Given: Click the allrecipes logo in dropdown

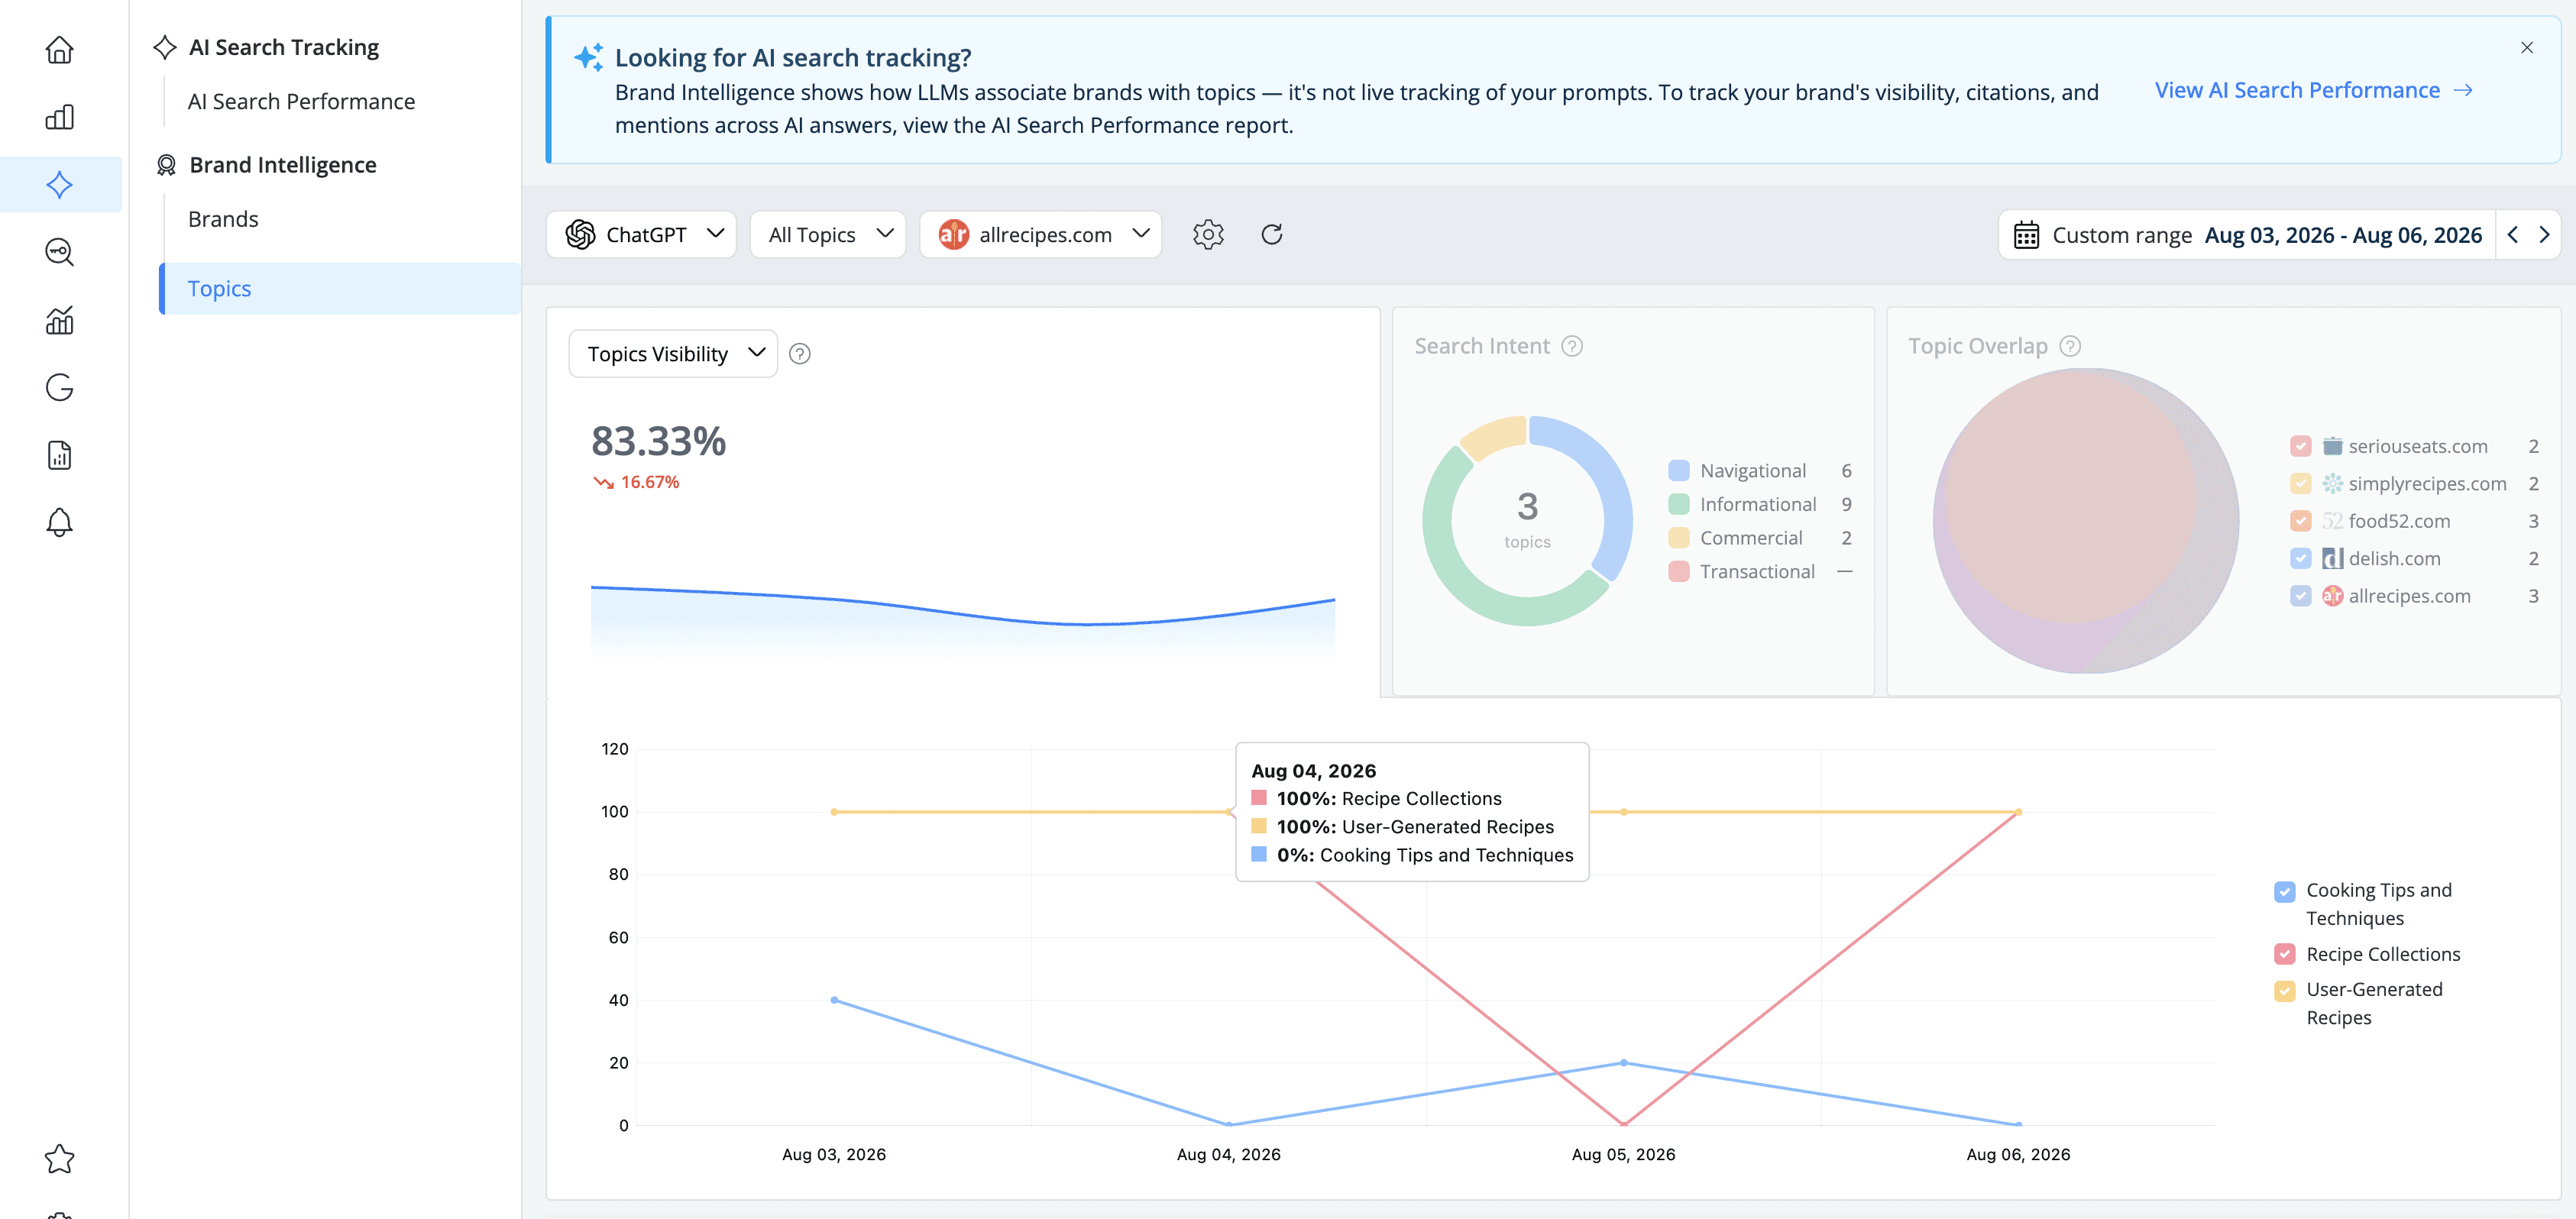Looking at the screenshot, I should pyautogui.click(x=953, y=234).
